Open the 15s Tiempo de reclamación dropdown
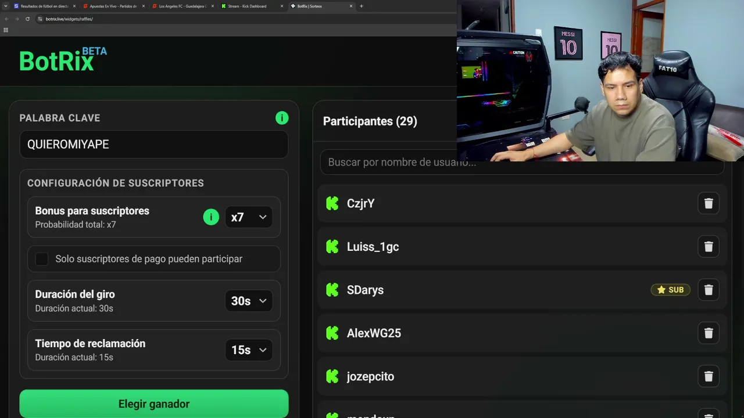This screenshot has height=418, width=744. [x=248, y=349]
